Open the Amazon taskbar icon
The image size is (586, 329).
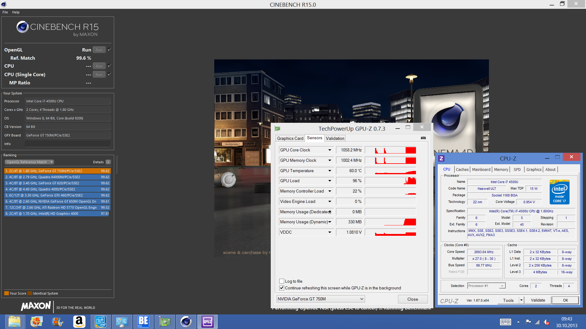click(x=79, y=322)
